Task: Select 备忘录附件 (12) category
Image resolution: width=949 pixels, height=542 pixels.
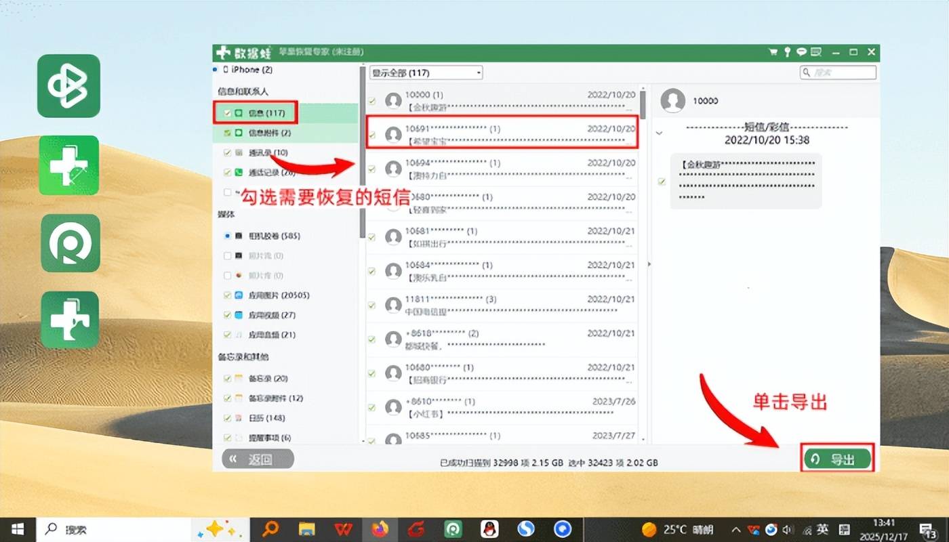Action: 276,398
